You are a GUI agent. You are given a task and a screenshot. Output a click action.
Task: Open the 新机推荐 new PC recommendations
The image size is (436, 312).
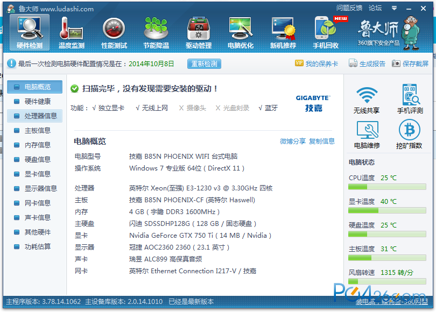pyautogui.click(x=283, y=32)
